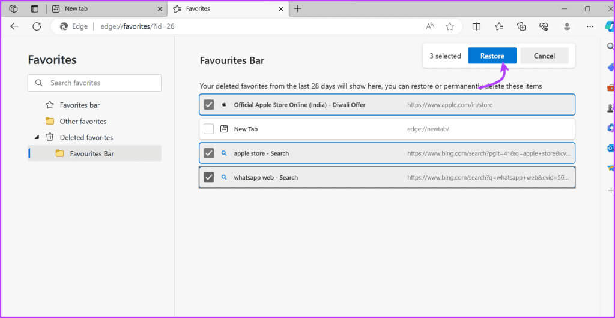Open the Split screen icon
Viewport: 615px width, 318px height.
(x=476, y=26)
